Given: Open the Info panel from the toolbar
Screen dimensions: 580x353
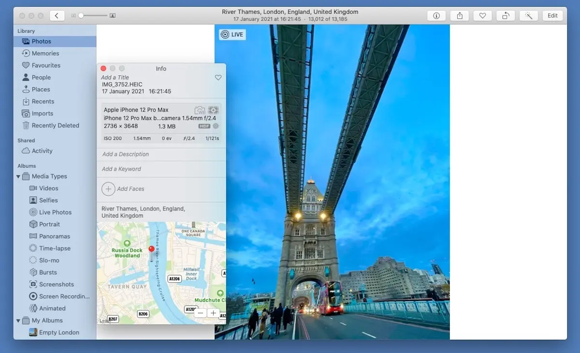Looking at the screenshot, I should click(436, 15).
